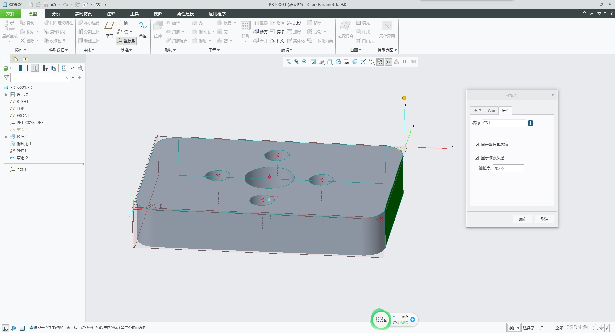The width and height of the screenshot is (615, 333).
Task: Click the 偏移 (Offset) tool
Action: click(x=277, y=32)
